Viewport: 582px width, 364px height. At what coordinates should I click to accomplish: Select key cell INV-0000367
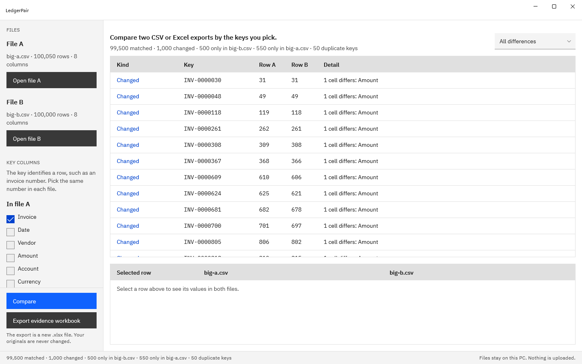(202, 161)
